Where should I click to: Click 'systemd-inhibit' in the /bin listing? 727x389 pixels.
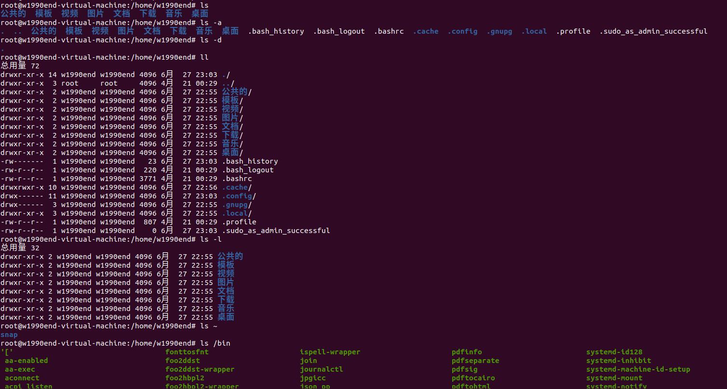pos(619,361)
